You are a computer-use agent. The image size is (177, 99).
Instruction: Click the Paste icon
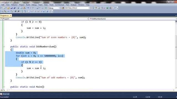[24, 8]
